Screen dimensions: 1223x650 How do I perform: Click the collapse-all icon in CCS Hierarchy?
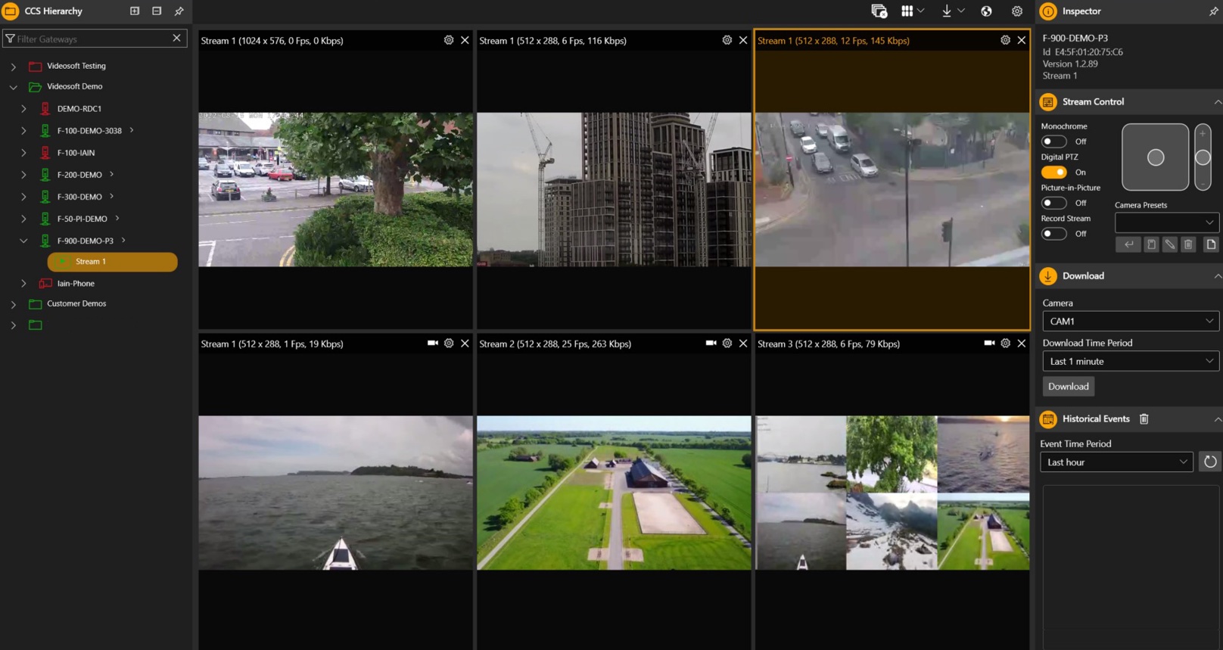pos(157,11)
